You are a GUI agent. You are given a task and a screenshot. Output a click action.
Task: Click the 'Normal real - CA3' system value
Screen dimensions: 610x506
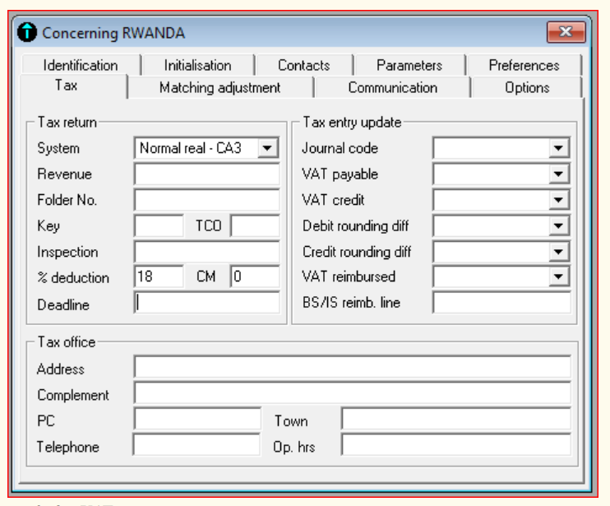[191, 148]
